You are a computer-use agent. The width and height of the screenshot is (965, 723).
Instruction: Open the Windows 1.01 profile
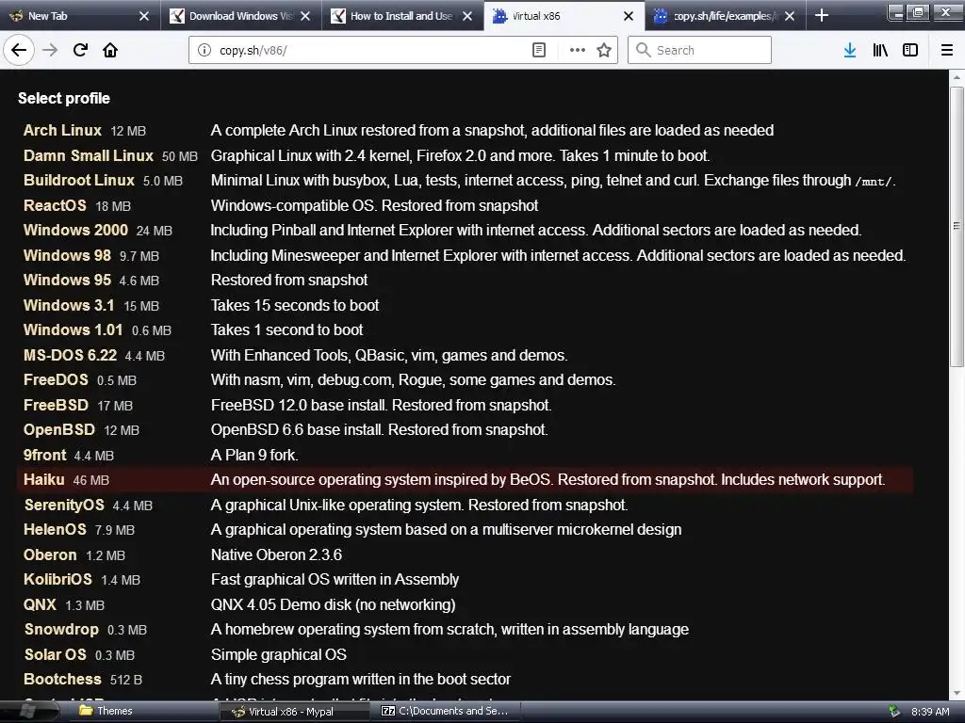[x=74, y=329]
